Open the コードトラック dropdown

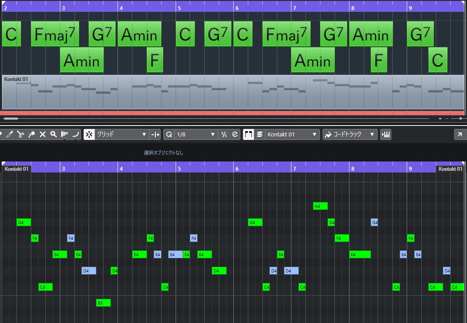[x=350, y=135]
